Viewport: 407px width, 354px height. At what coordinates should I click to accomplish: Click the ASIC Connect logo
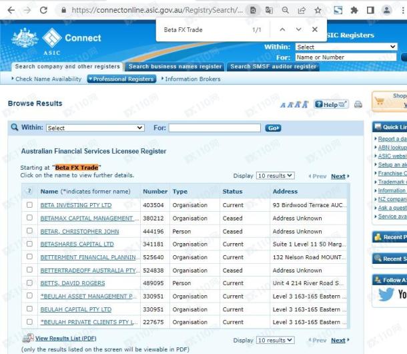click(x=56, y=41)
